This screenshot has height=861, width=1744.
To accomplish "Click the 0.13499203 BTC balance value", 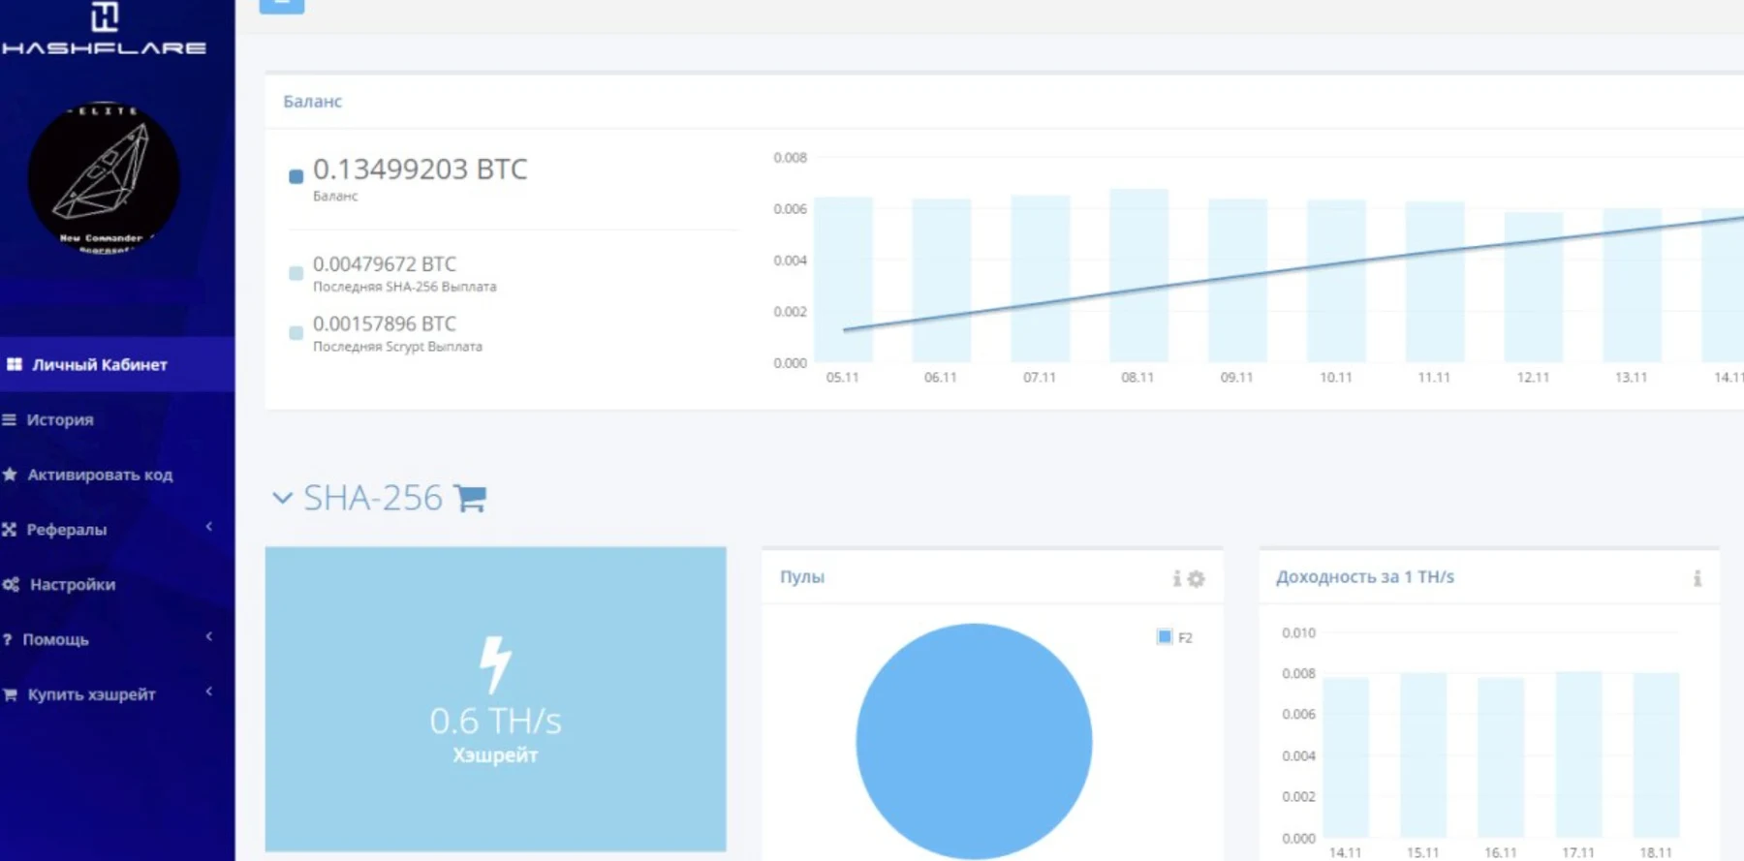I will point(420,169).
